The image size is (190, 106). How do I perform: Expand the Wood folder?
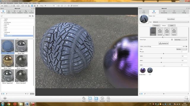[x=3, y=34]
